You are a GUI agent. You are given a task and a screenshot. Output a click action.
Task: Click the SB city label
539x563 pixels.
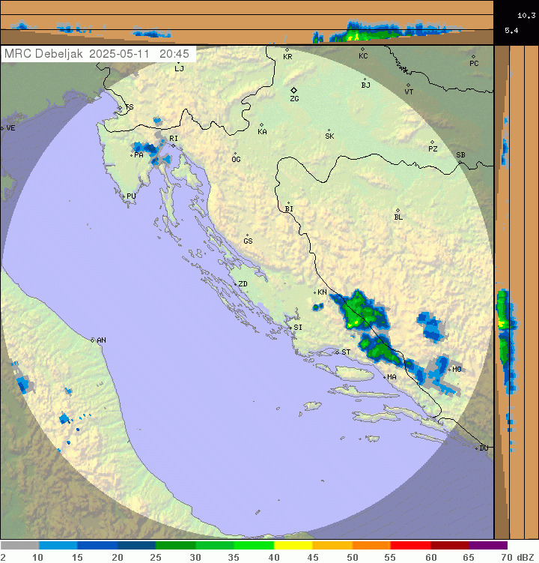[x=461, y=155]
